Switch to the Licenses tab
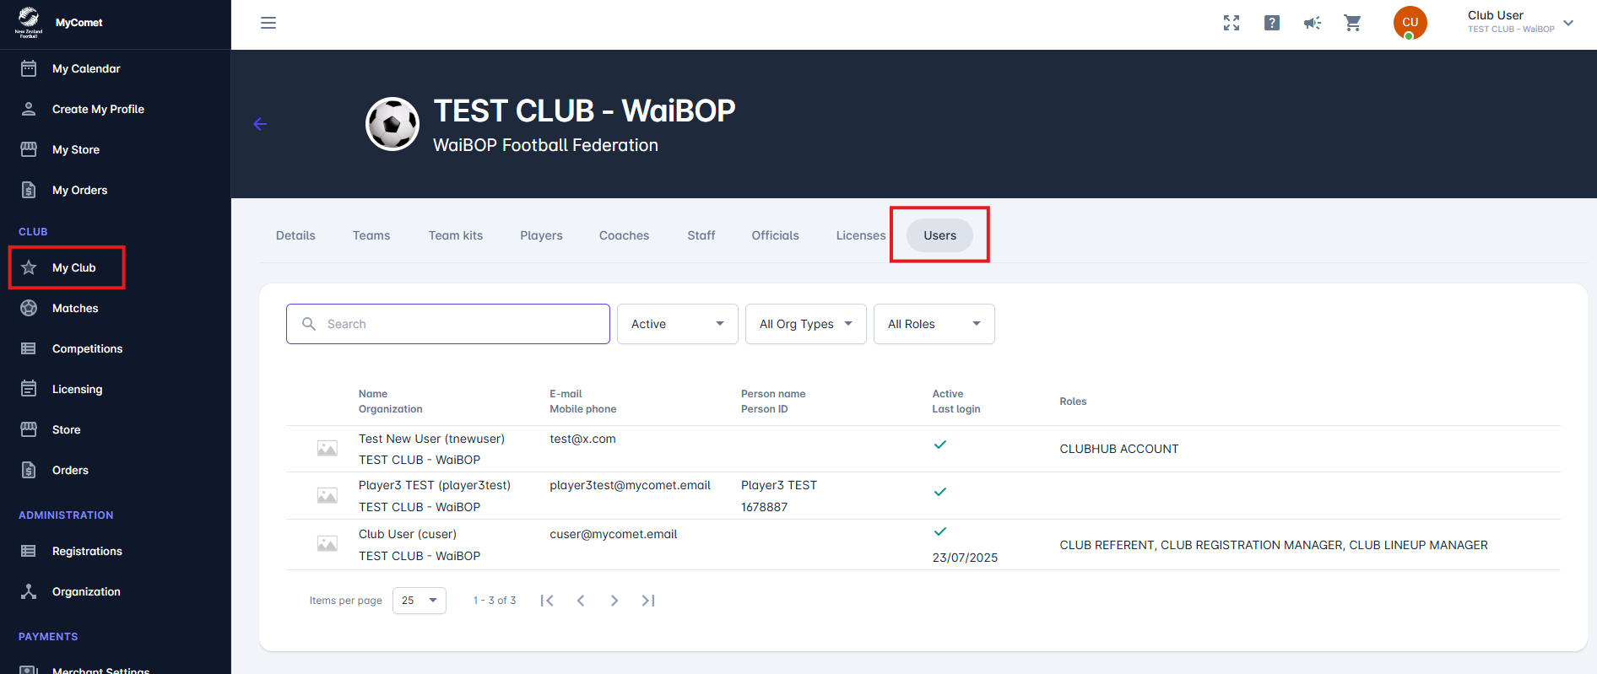 [861, 235]
